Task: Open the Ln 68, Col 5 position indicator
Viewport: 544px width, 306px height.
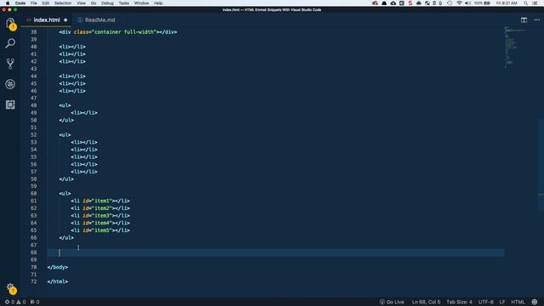Action: [x=426, y=303]
